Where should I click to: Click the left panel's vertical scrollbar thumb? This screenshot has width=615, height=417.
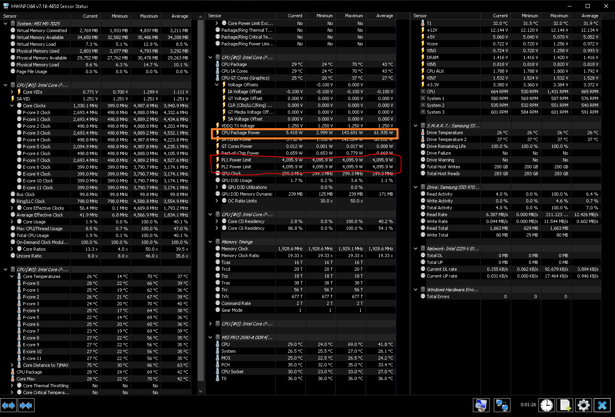[x=200, y=201]
